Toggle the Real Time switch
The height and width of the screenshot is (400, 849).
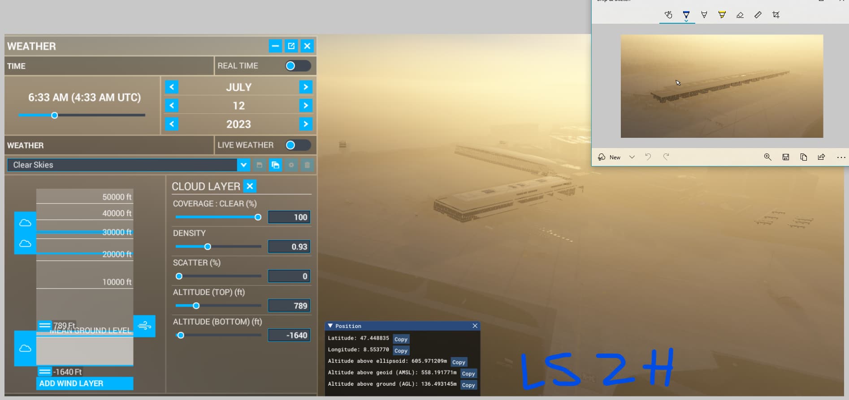298,66
